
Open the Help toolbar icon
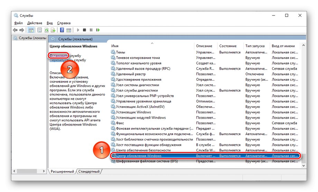pyautogui.click(x=62, y=30)
